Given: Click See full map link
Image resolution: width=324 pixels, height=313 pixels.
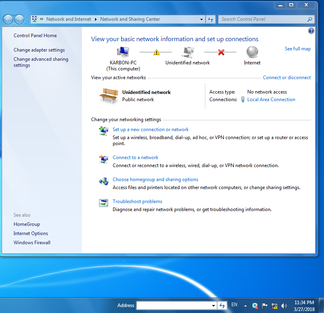Looking at the screenshot, I should (298, 49).
